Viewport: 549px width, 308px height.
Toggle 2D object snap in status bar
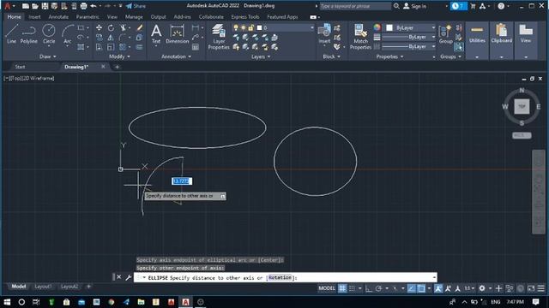coord(421,288)
